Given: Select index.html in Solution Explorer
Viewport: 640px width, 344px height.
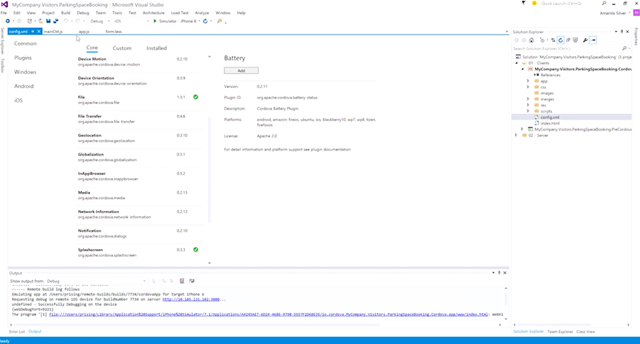Looking at the screenshot, I should click(x=550, y=123).
